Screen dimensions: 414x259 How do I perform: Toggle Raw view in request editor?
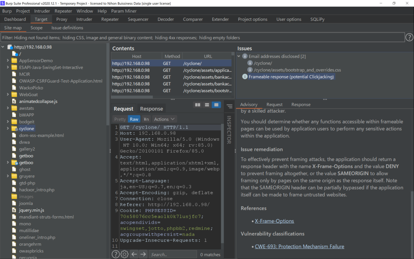point(134,119)
